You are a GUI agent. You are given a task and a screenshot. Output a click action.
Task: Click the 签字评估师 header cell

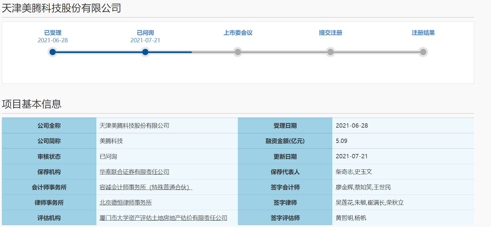(285, 218)
